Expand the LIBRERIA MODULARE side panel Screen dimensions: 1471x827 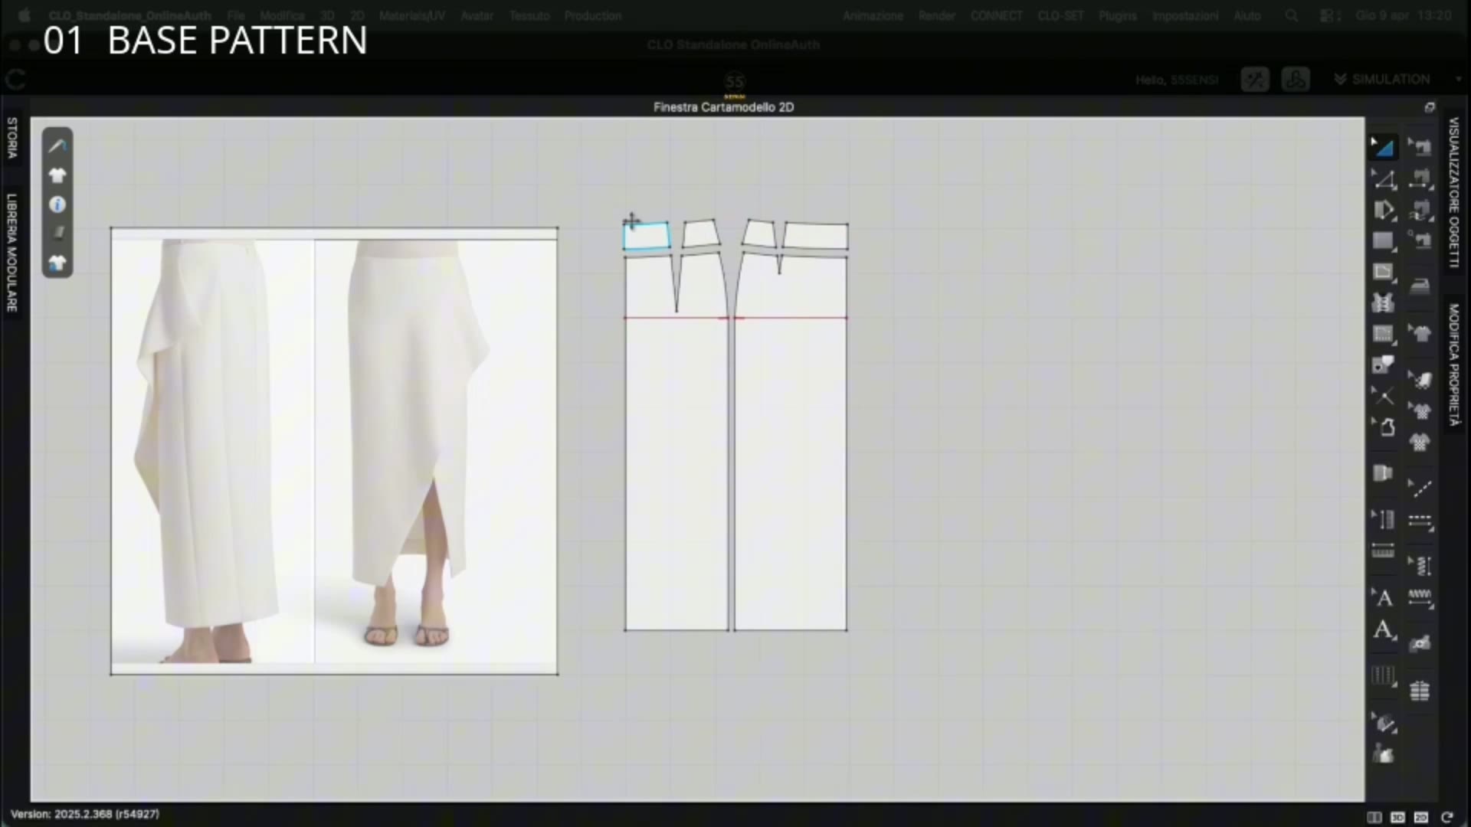point(12,253)
